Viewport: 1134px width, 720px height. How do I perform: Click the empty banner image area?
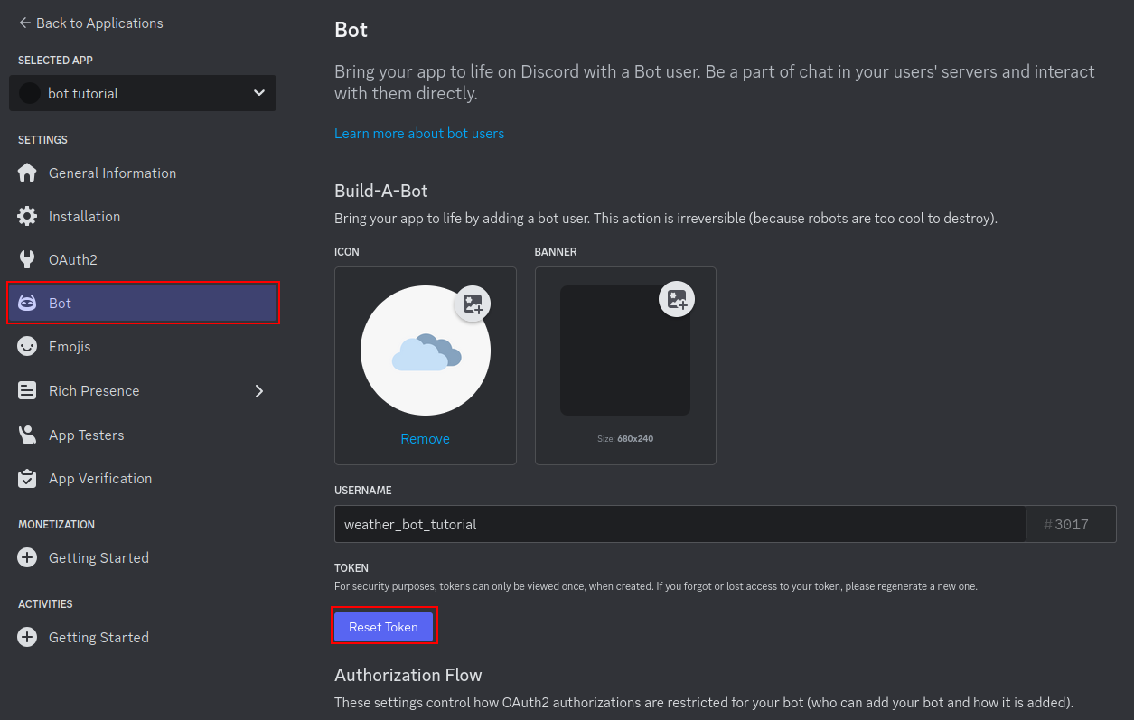[x=625, y=351]
